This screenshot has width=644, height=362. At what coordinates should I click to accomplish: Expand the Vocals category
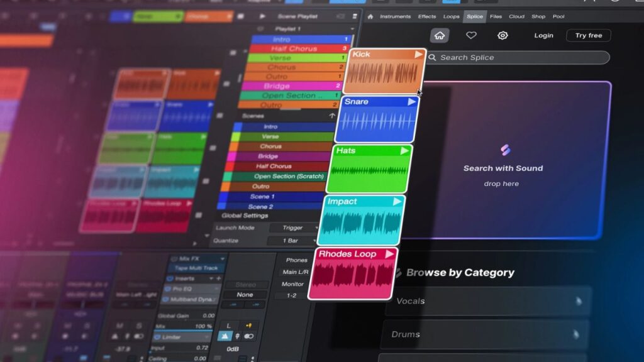coord(487,301)
